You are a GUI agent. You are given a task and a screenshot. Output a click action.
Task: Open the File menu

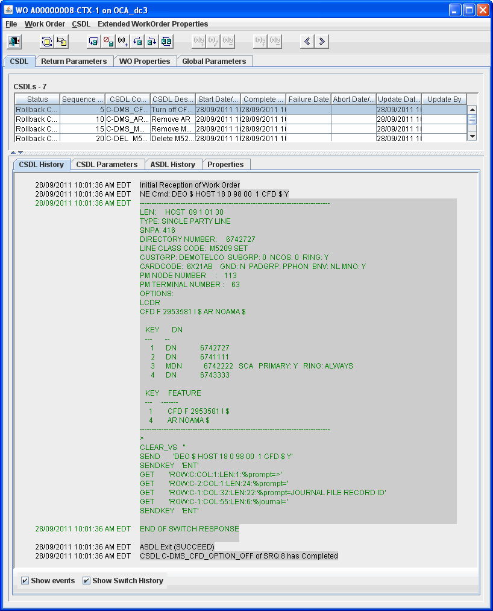[x=11, y=24]
